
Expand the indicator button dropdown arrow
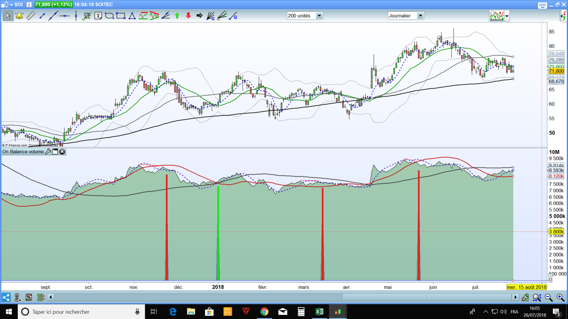(x=507, y=16)
